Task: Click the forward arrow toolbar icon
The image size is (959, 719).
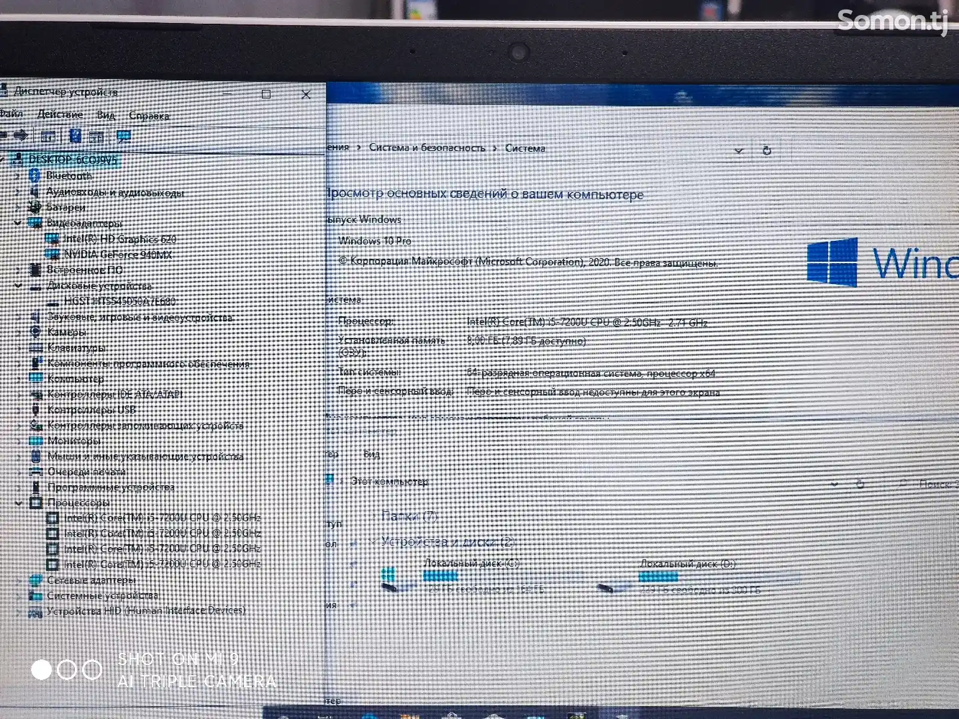Action: click(x=21, y=135)
